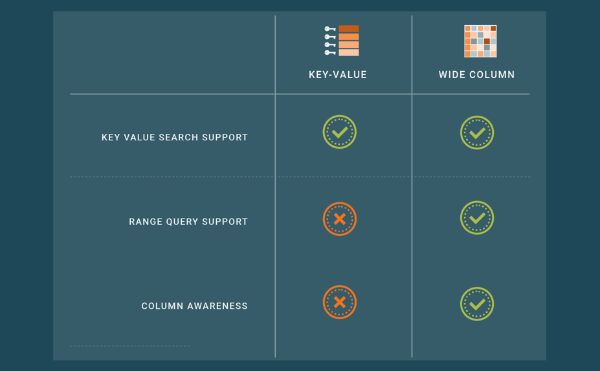Click Wide Column's check for range query
Image resolution: width=600 pixels, height=371 pixels.
pos(477,218)
